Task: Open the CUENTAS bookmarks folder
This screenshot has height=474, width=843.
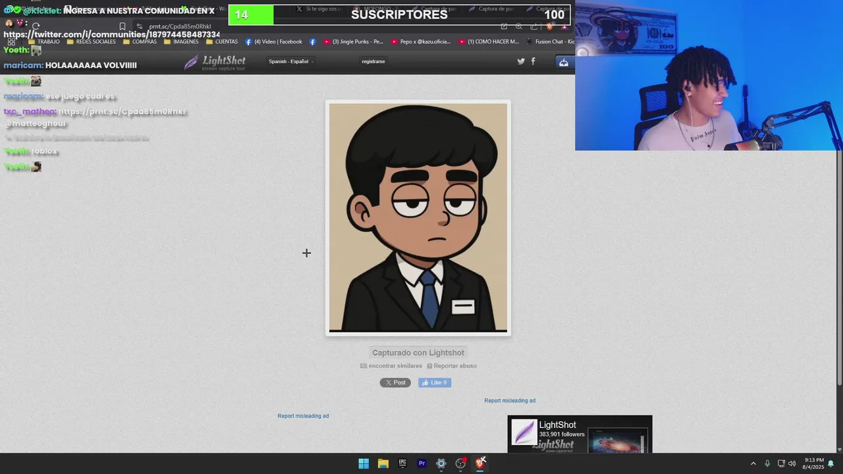Action: (x=222, y=41)
